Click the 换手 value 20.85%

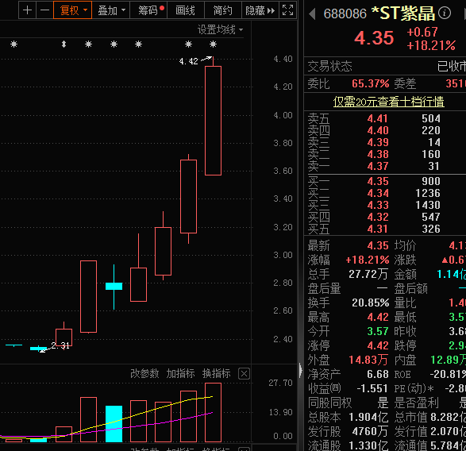370,303
